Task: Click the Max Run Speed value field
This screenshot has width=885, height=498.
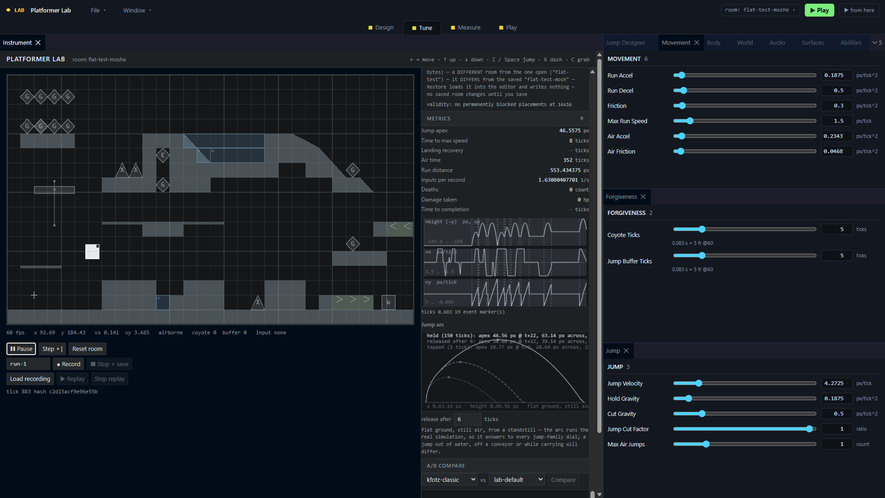Action: [837, 121]
